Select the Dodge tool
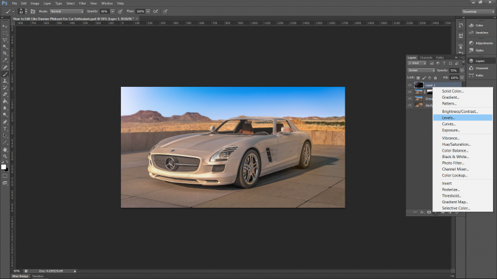The height and width of the screenshot is (279, 497). tap(5, 114)
